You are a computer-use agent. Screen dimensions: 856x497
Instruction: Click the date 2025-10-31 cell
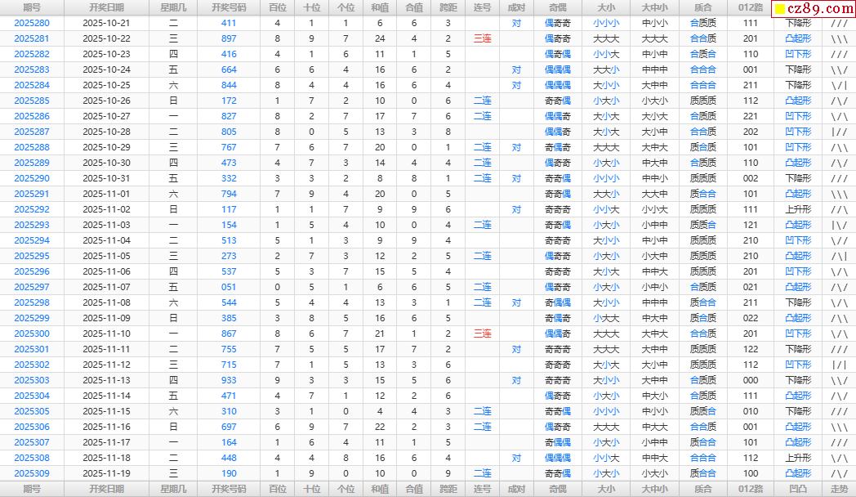coord(106,178)
